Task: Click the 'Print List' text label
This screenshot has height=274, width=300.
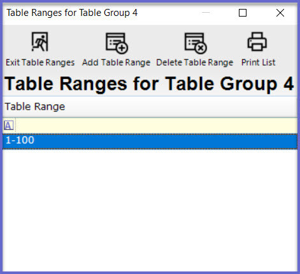Action: (258, 62)
